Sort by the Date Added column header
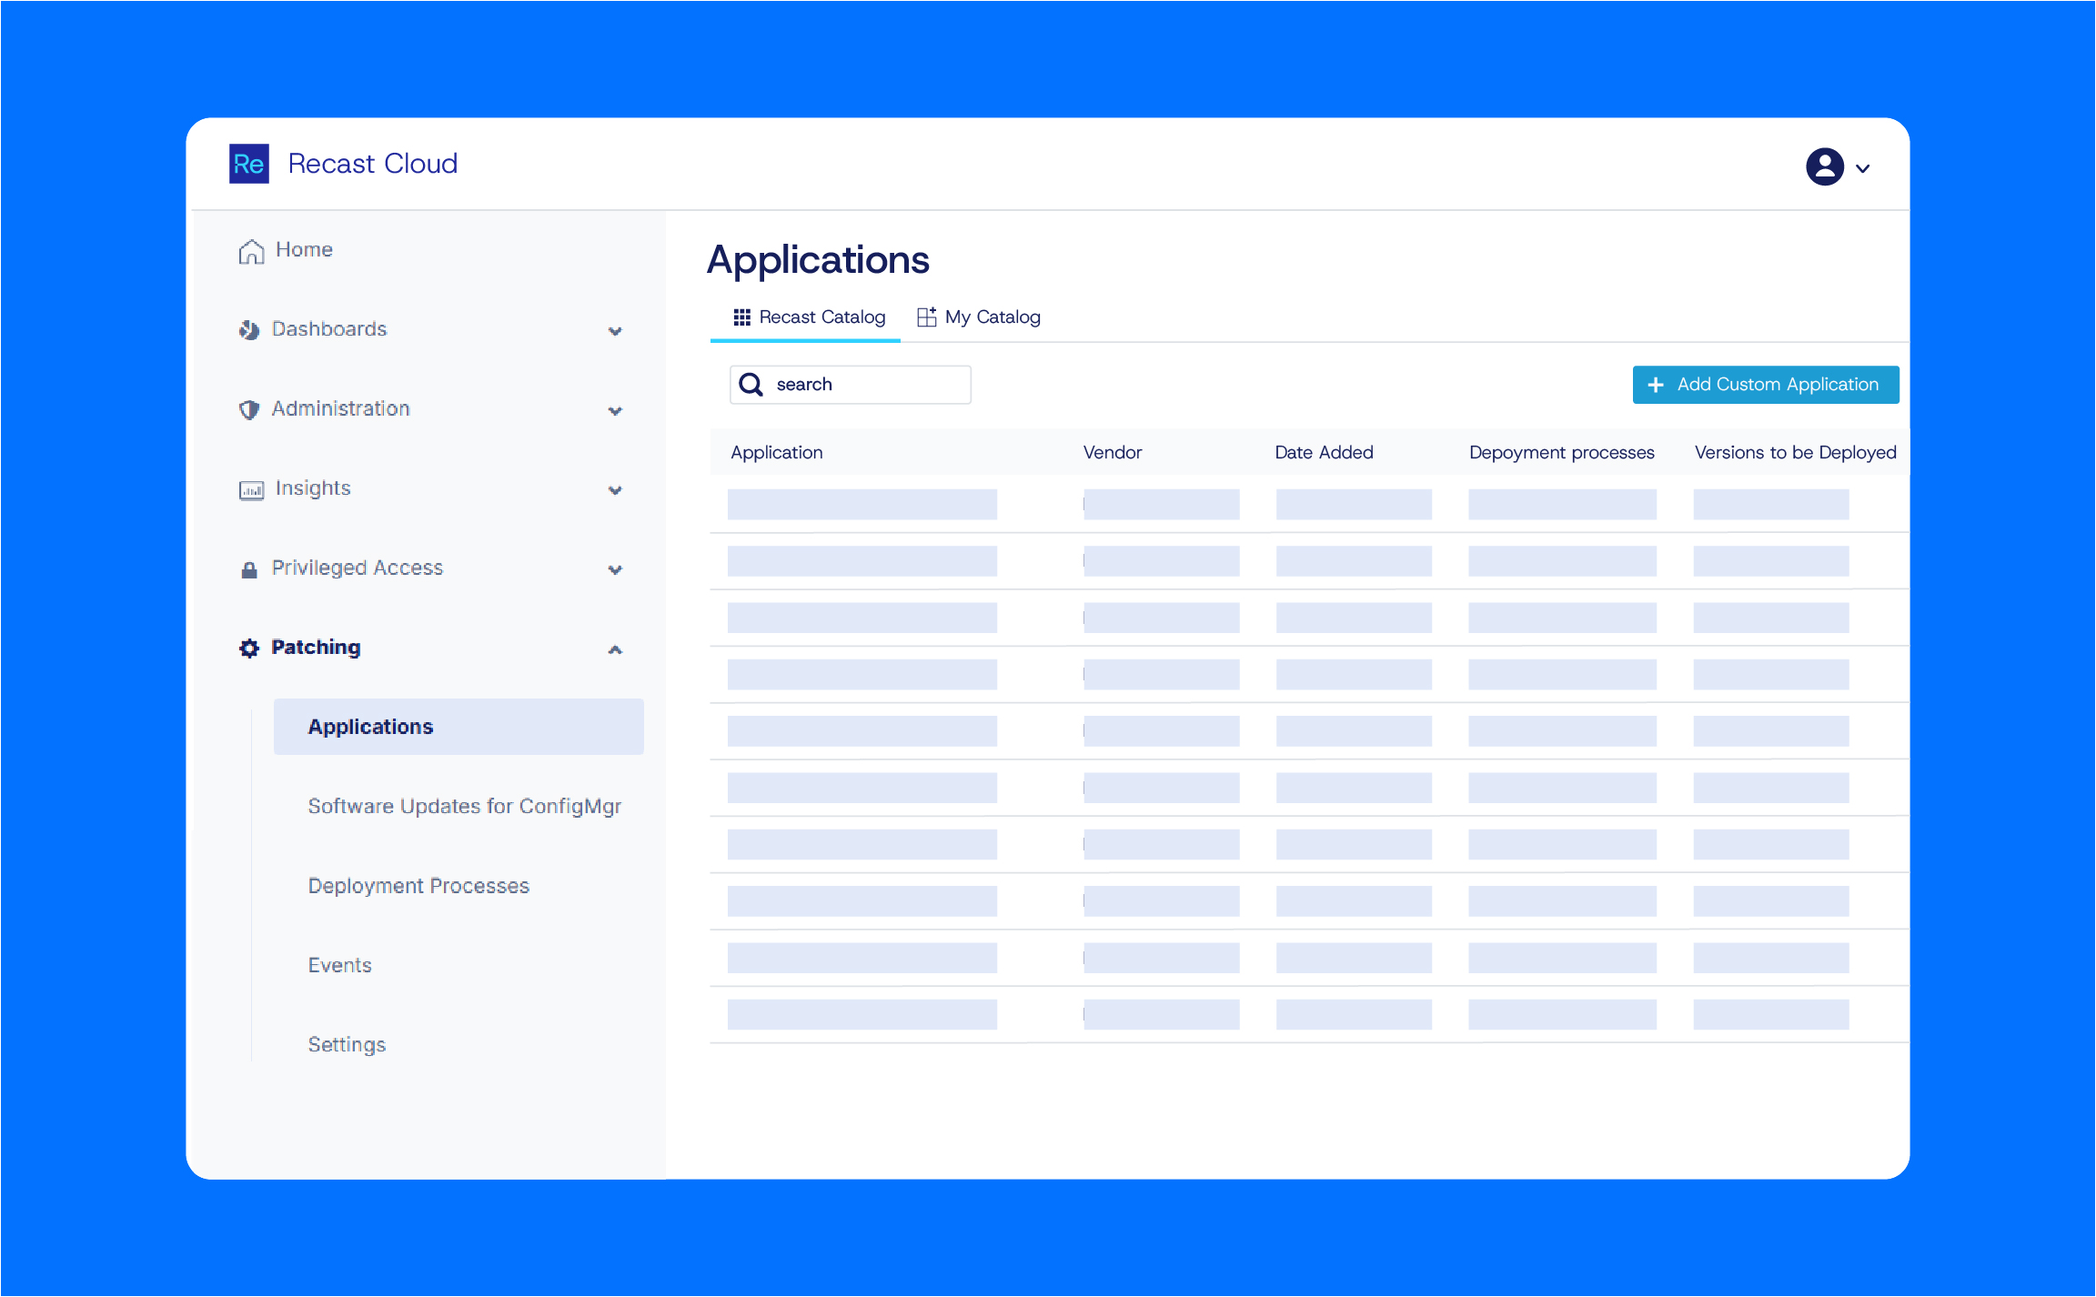 coord(1324,453)
